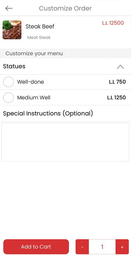Collapse the Statues section chevron
Image resolution: width=131 pixels, height=260 pixels.
pyautogui.click(x=120, y=67)
